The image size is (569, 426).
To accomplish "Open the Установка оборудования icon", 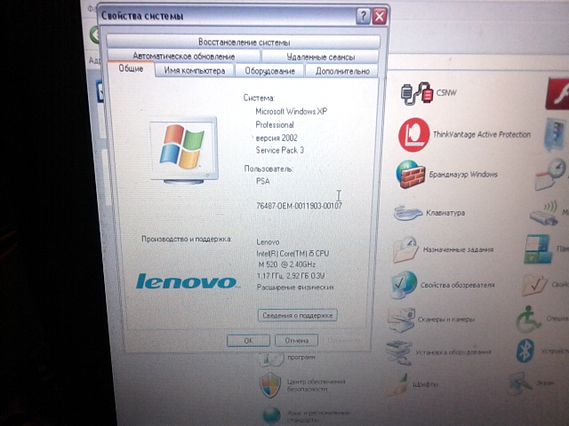I will point(398,351).
